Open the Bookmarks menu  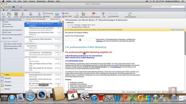41,1
